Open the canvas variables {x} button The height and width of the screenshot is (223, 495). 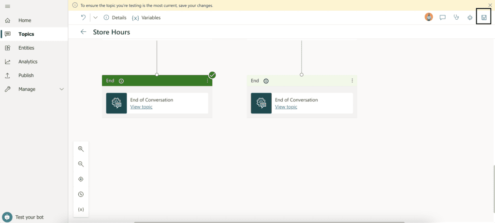pos(81,209)
